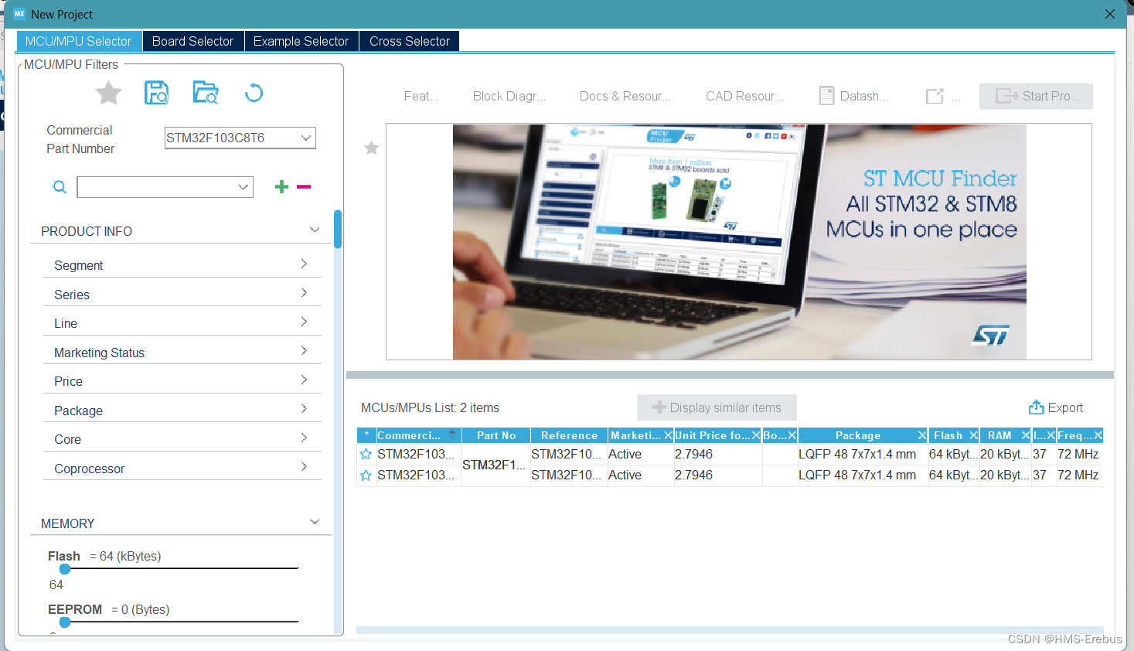
Task: Sort the list by the Reference header
Action: click(x=569, y=435)
